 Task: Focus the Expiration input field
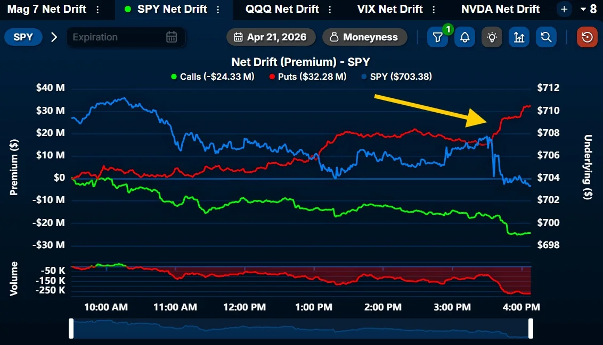coord(126,37)
